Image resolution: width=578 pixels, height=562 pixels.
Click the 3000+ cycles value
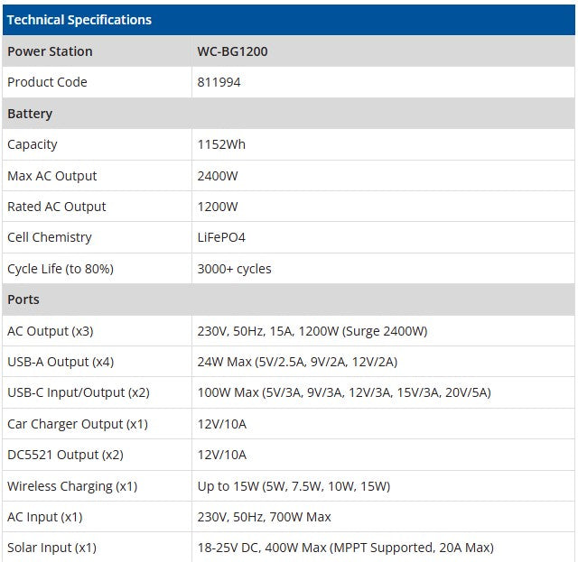234,269
